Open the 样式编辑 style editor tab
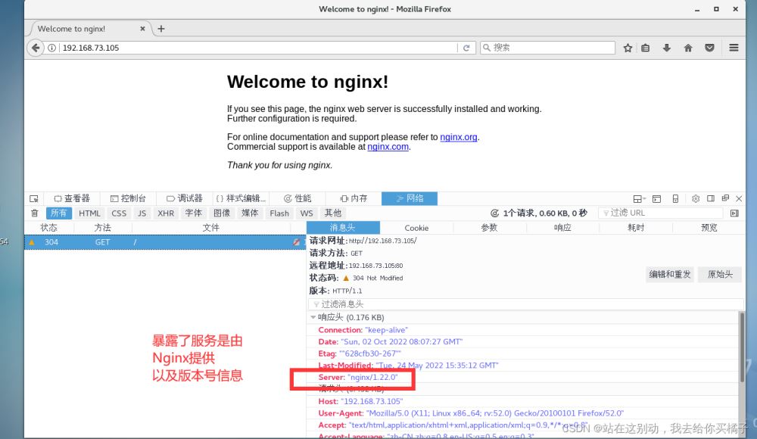 pos(241,198)
